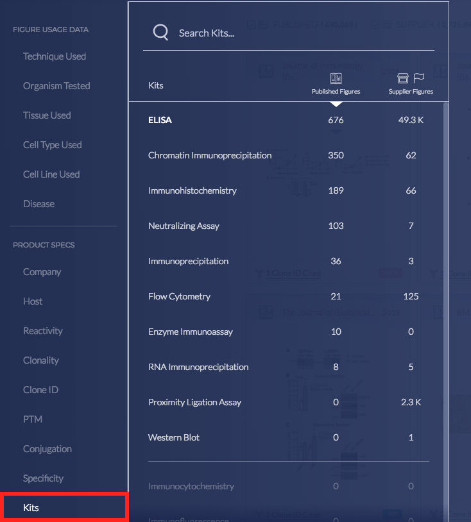This screenshot has height=522, width=471.
Task: Select Chromatin Immunoprecipitation kit
Action: pyautogui.click(x=289, y=155)
